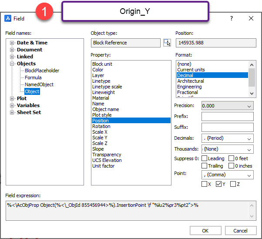This screenshot has width=262, height=239.
Task: Click the BricsCAD Field dialog app icon
Action: [8, 19]
